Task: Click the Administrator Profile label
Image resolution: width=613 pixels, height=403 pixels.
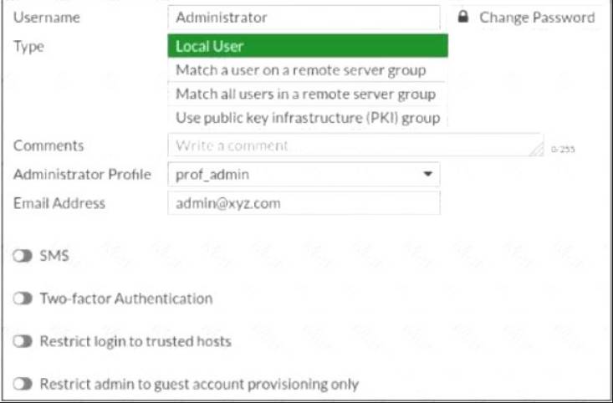Action: point(83,175)
